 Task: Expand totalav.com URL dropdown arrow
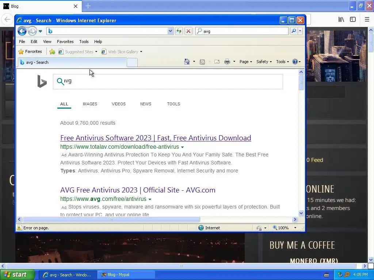[x=183, y=147]
